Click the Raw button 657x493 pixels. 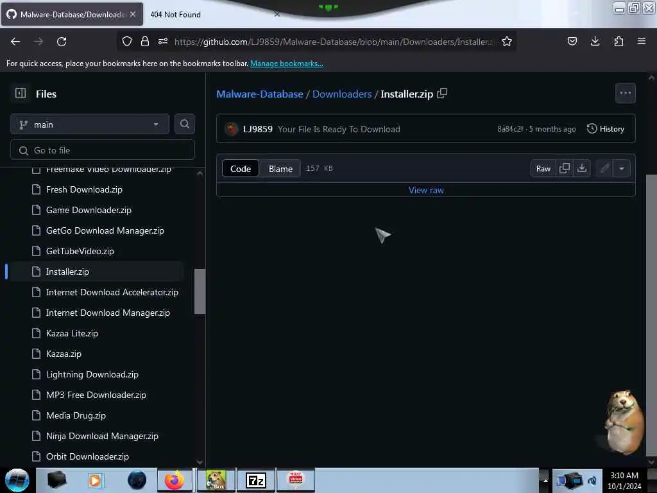[543, 169]
